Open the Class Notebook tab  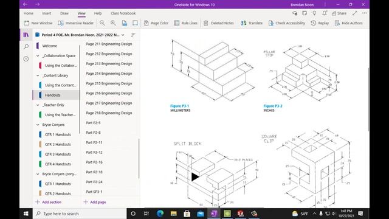(123, 13)
